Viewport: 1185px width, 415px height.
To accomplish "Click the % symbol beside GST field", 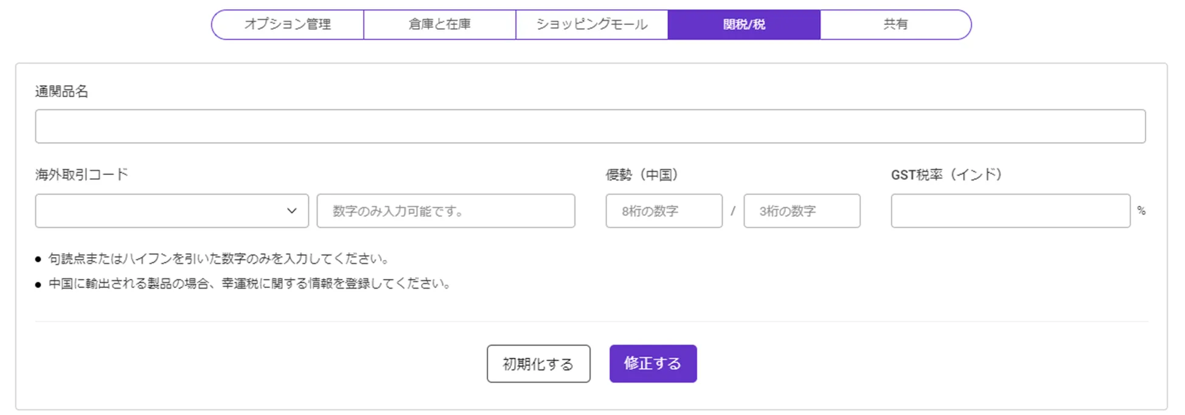I will click(x=1141, y=211).
